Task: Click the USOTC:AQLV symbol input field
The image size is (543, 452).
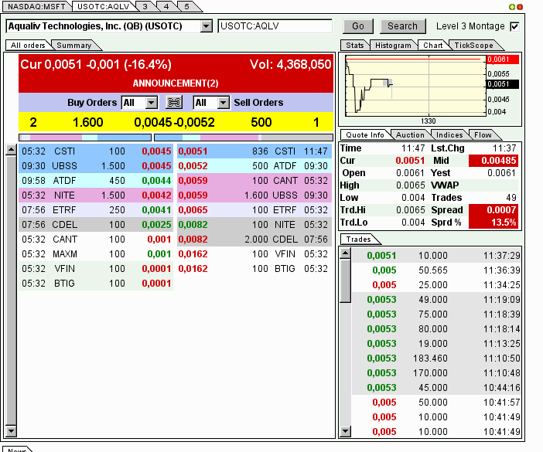Action: click(x=275, y=26)
